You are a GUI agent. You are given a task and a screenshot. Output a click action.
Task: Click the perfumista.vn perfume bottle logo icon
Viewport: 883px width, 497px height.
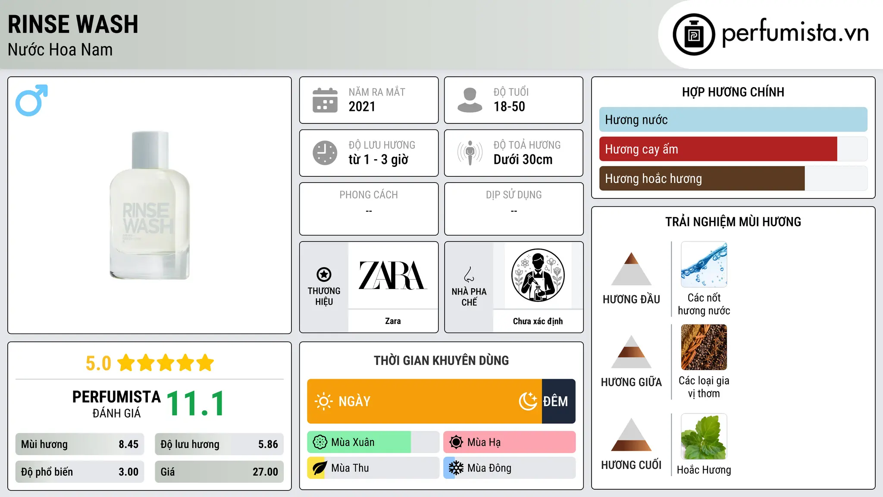tap(694, 35)
